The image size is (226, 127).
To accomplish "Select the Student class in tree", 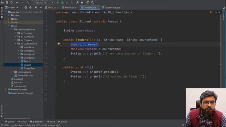I will click(x=27, y=65).
